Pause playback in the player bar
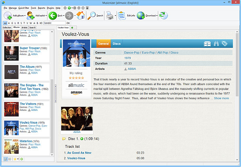Image resolution: width=241 pixels, height=167 pixels. tap(79, 8)
